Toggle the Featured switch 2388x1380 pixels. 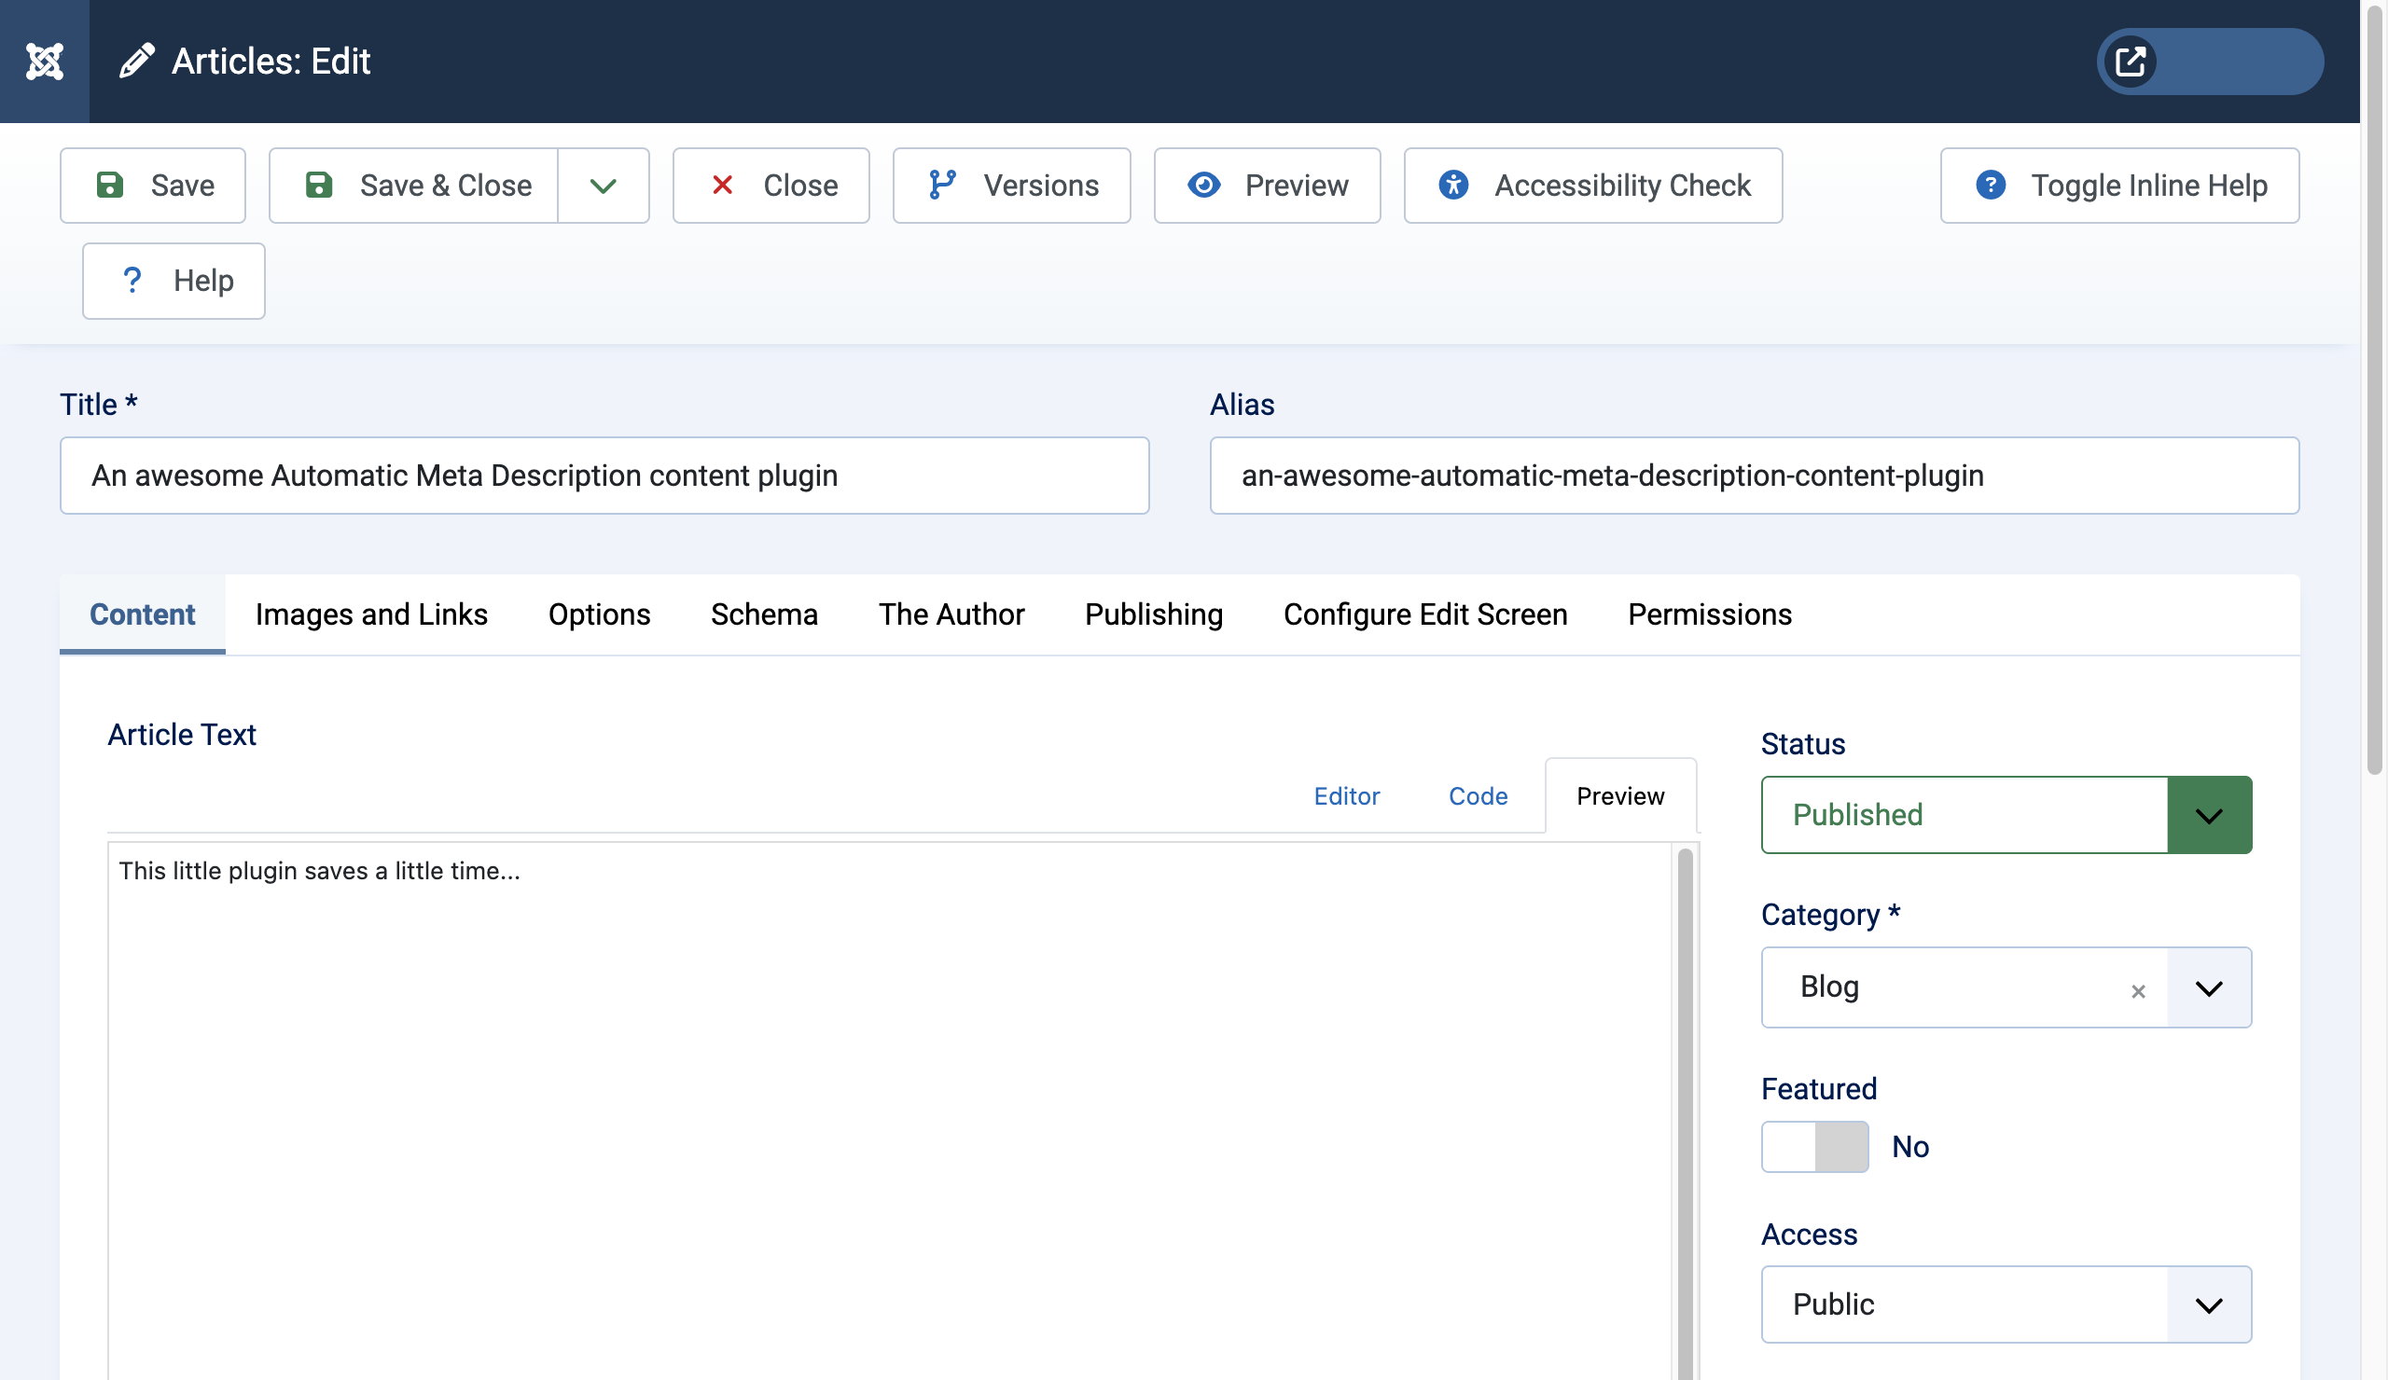coord(1813,1146)
